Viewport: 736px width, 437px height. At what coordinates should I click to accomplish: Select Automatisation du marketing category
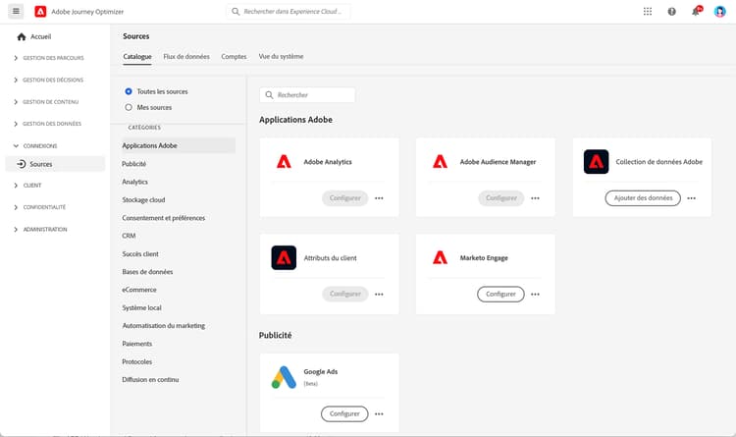tap(163, 326)
